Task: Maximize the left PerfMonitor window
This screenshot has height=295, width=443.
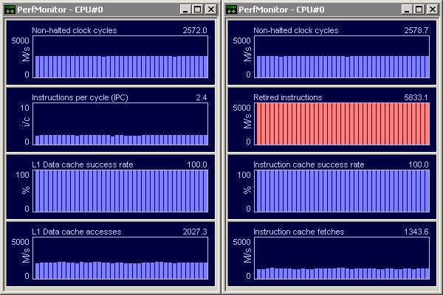Action: click(197, 10)
